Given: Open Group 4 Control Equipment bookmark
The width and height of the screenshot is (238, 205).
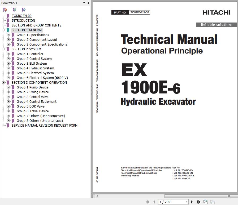Looking at the screenshot, I should point(37,102).
